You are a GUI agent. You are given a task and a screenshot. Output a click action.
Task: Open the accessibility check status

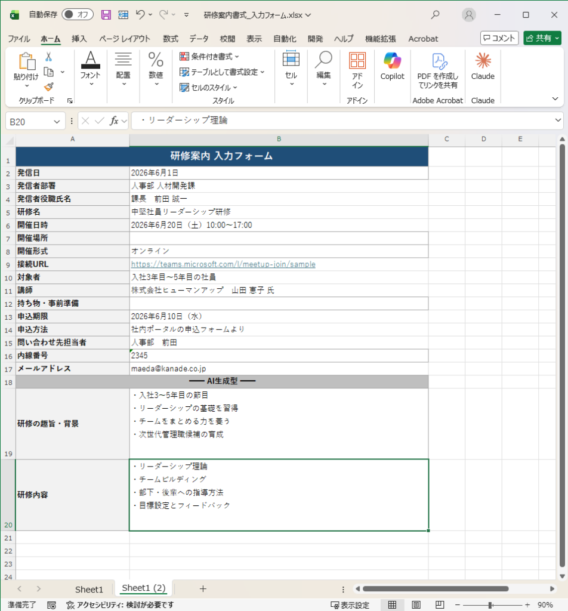pyautogui.click(x=120, y=605)
